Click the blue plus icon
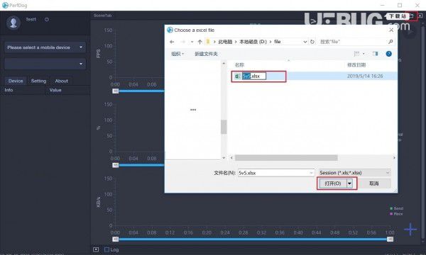 click(410, 229)
